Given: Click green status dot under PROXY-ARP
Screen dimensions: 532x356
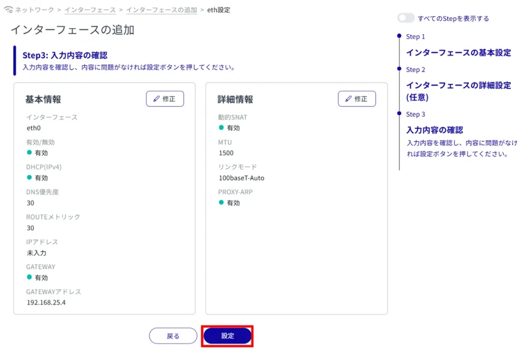Looking at the screenshot, I should pyautogui.click(x=221, y=202).
